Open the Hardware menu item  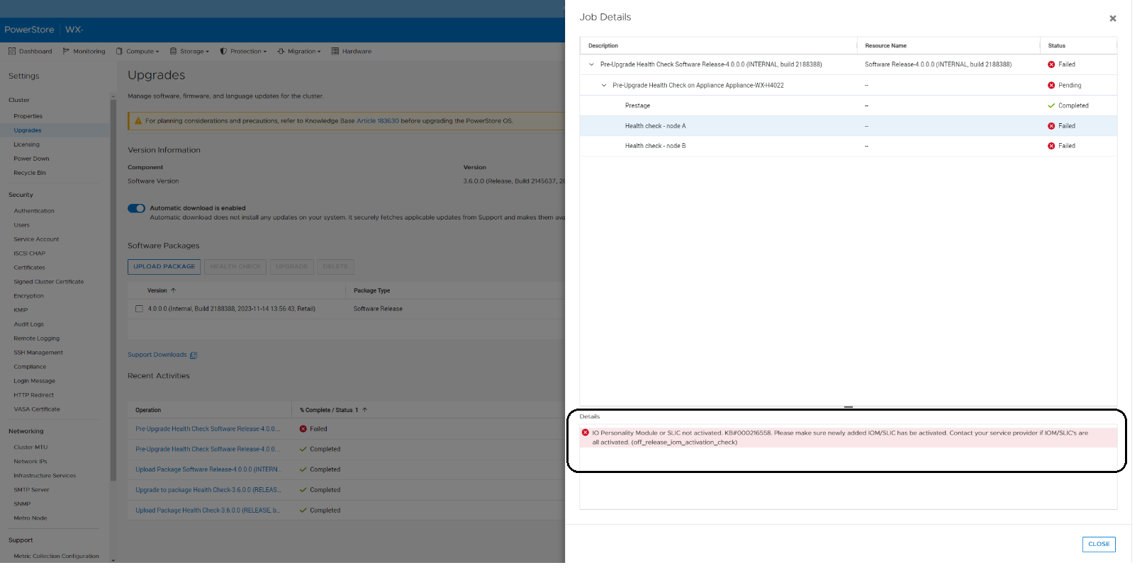[x=352, y=51]
